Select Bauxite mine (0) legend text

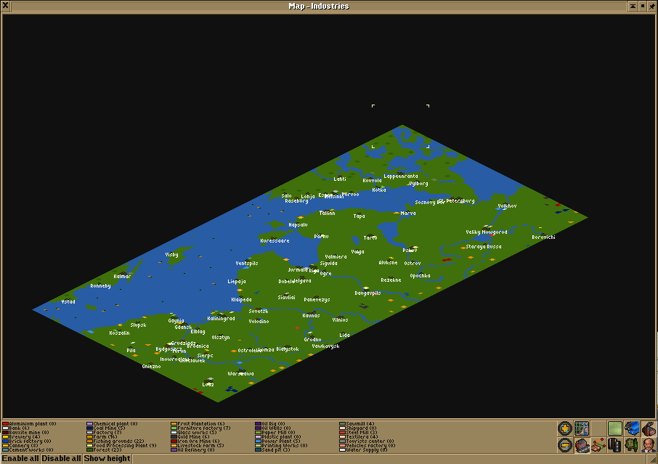point(29,433)
